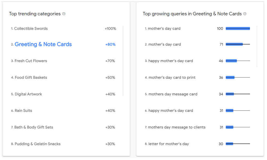Click the growing queries list scrollbar
Screen dimensions: 267x160
point(257,46)
